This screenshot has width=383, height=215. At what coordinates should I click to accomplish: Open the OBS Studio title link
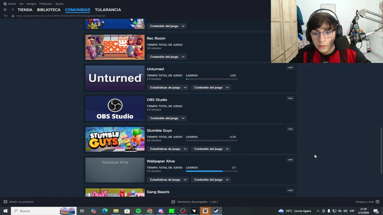click(157, 100)
